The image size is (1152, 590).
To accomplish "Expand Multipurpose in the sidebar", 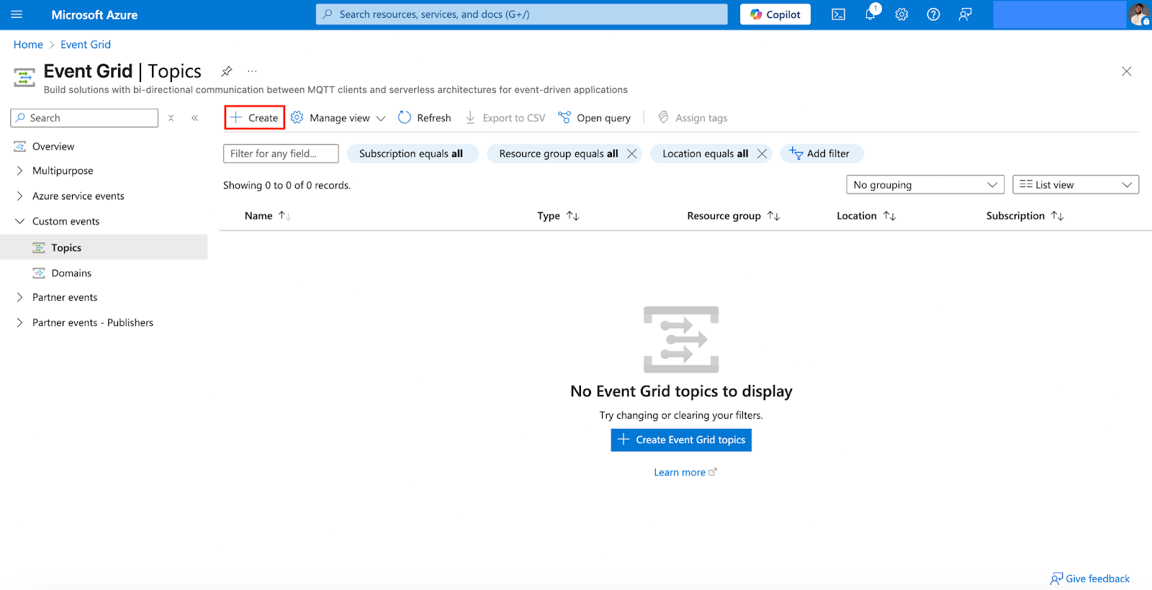I will pos(19,171).
